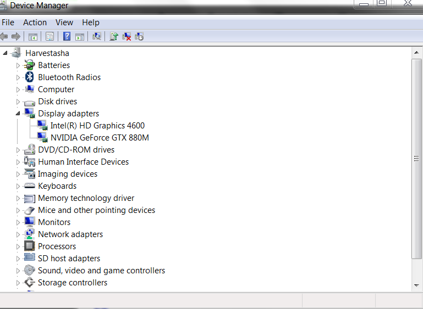Image resolution: width=423 pixels, height=309 pixels.
Task: Select the SD host adapters label
Action: 69,259
